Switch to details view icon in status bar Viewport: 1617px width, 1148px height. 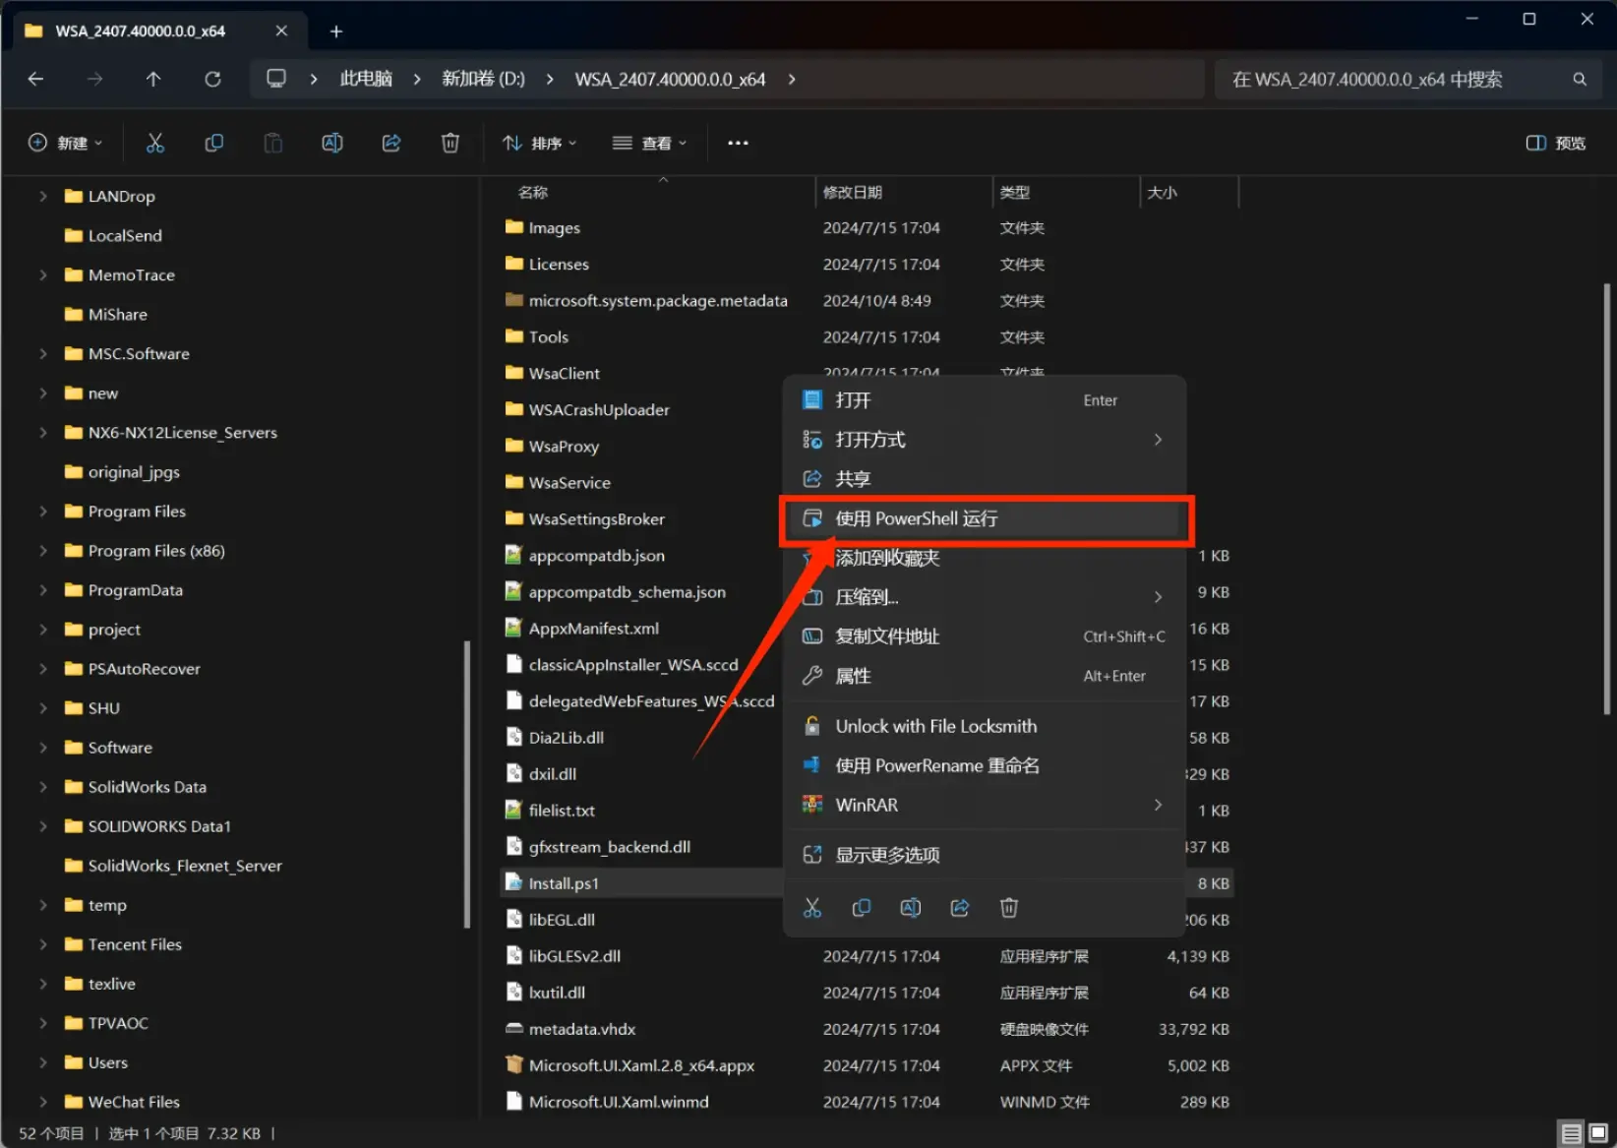[x=1571, y=1133]
